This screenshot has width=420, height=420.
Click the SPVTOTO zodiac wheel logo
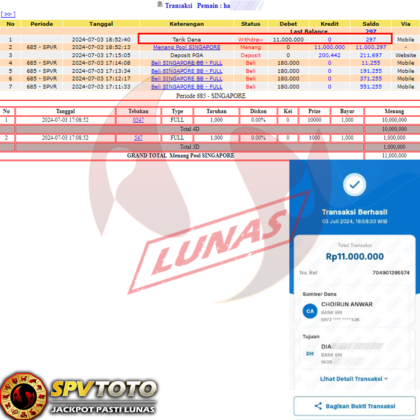tap(23, 396)
